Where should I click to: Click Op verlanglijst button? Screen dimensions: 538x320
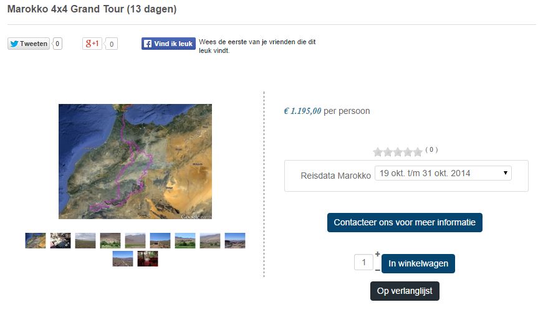(405, 291)
